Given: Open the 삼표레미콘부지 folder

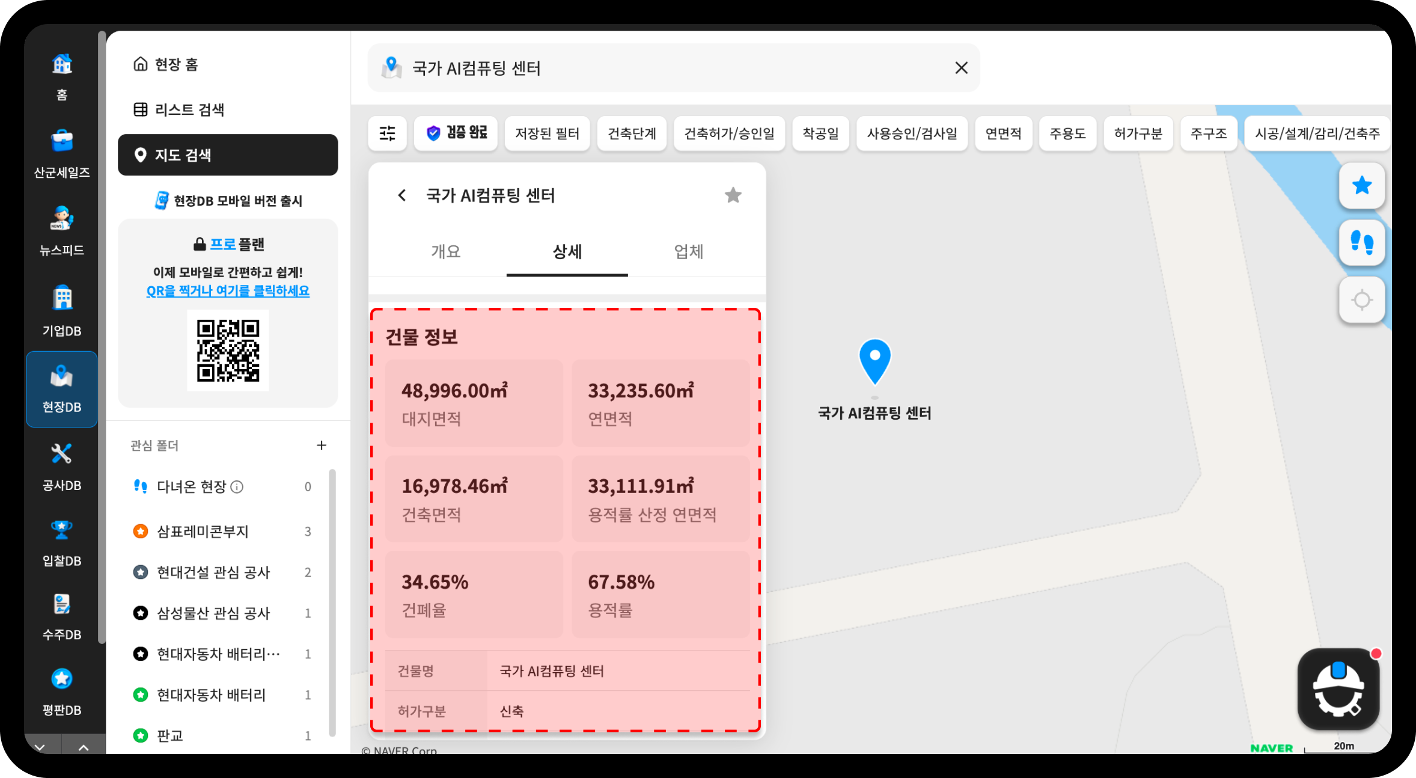Looking at the screenshot, I should coord(222,531).
